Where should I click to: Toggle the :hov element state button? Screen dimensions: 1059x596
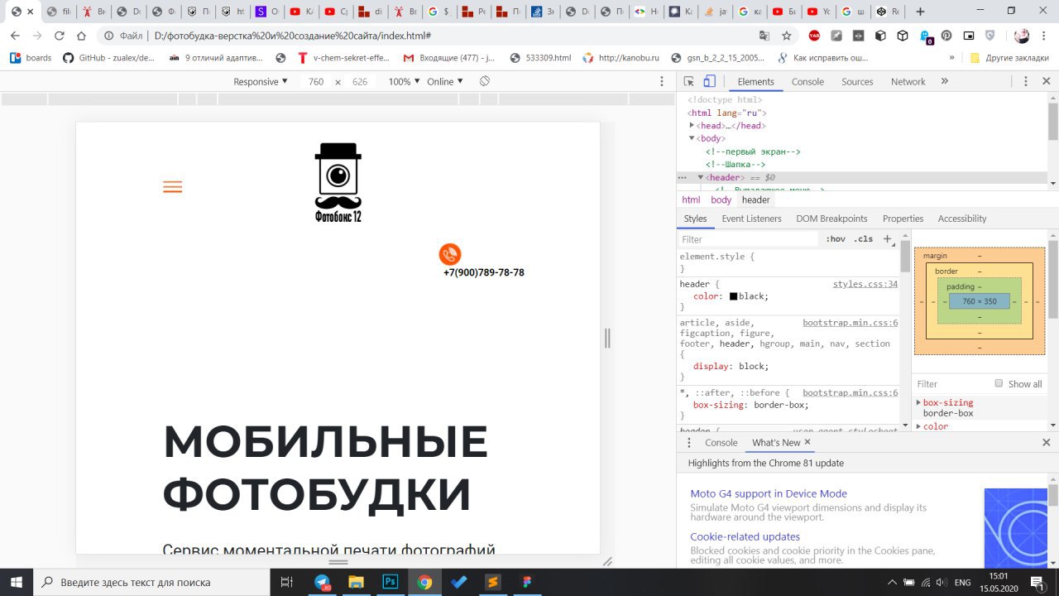[836, 238]
